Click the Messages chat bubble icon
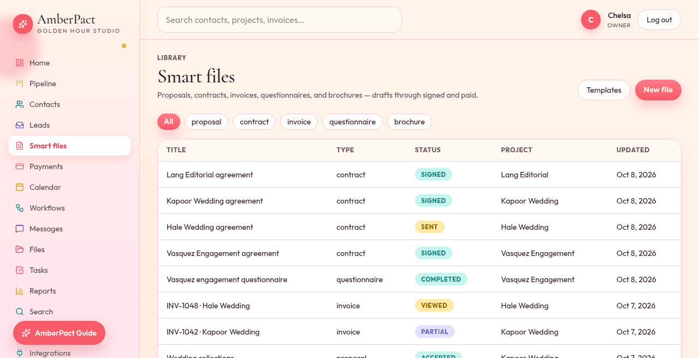The image size is (699, 358). 20,229
